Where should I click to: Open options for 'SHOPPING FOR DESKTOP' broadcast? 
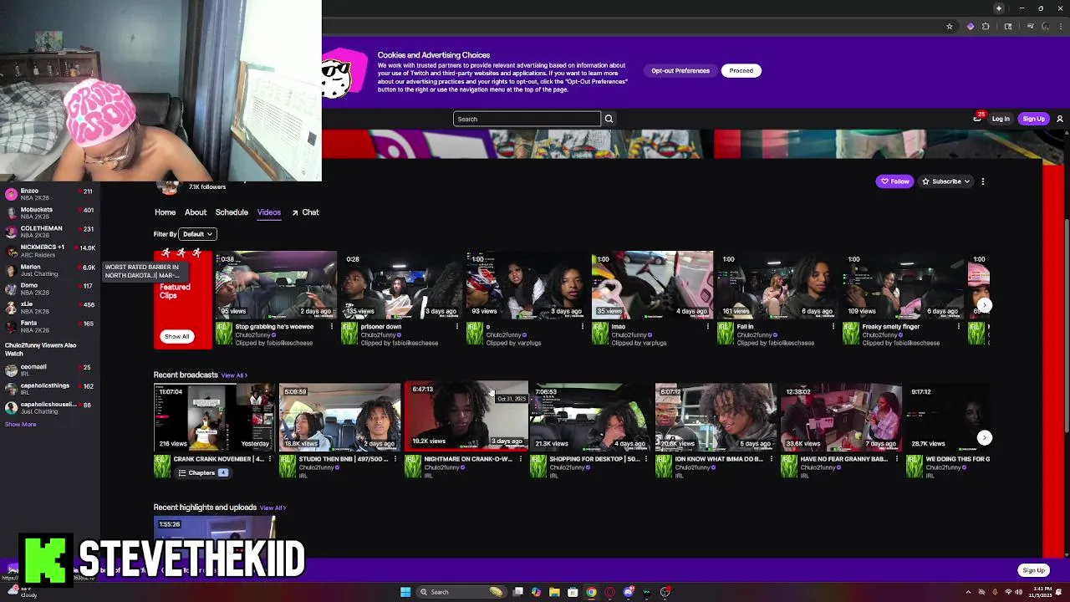(x=645, y=459)
